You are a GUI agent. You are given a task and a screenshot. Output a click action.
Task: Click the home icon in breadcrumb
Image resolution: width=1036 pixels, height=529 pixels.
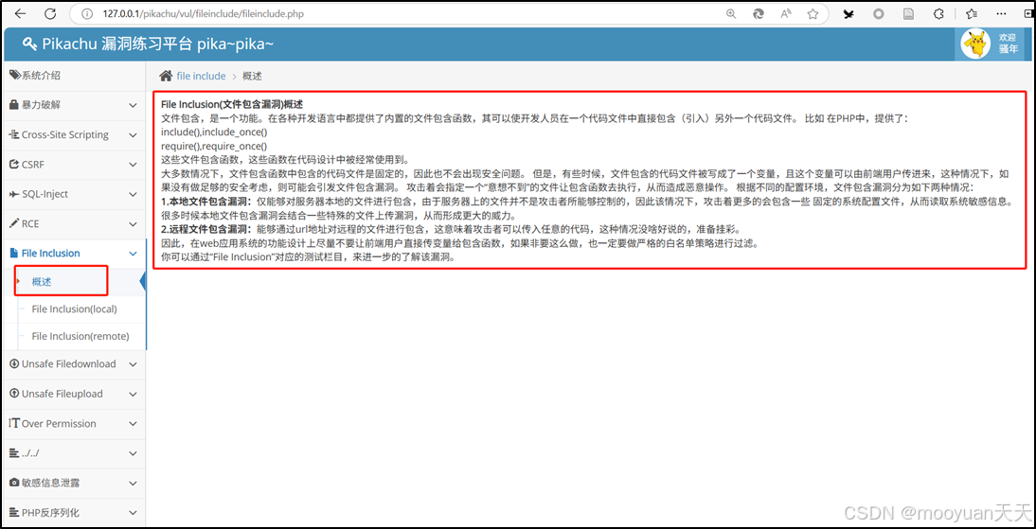(167, 76)
